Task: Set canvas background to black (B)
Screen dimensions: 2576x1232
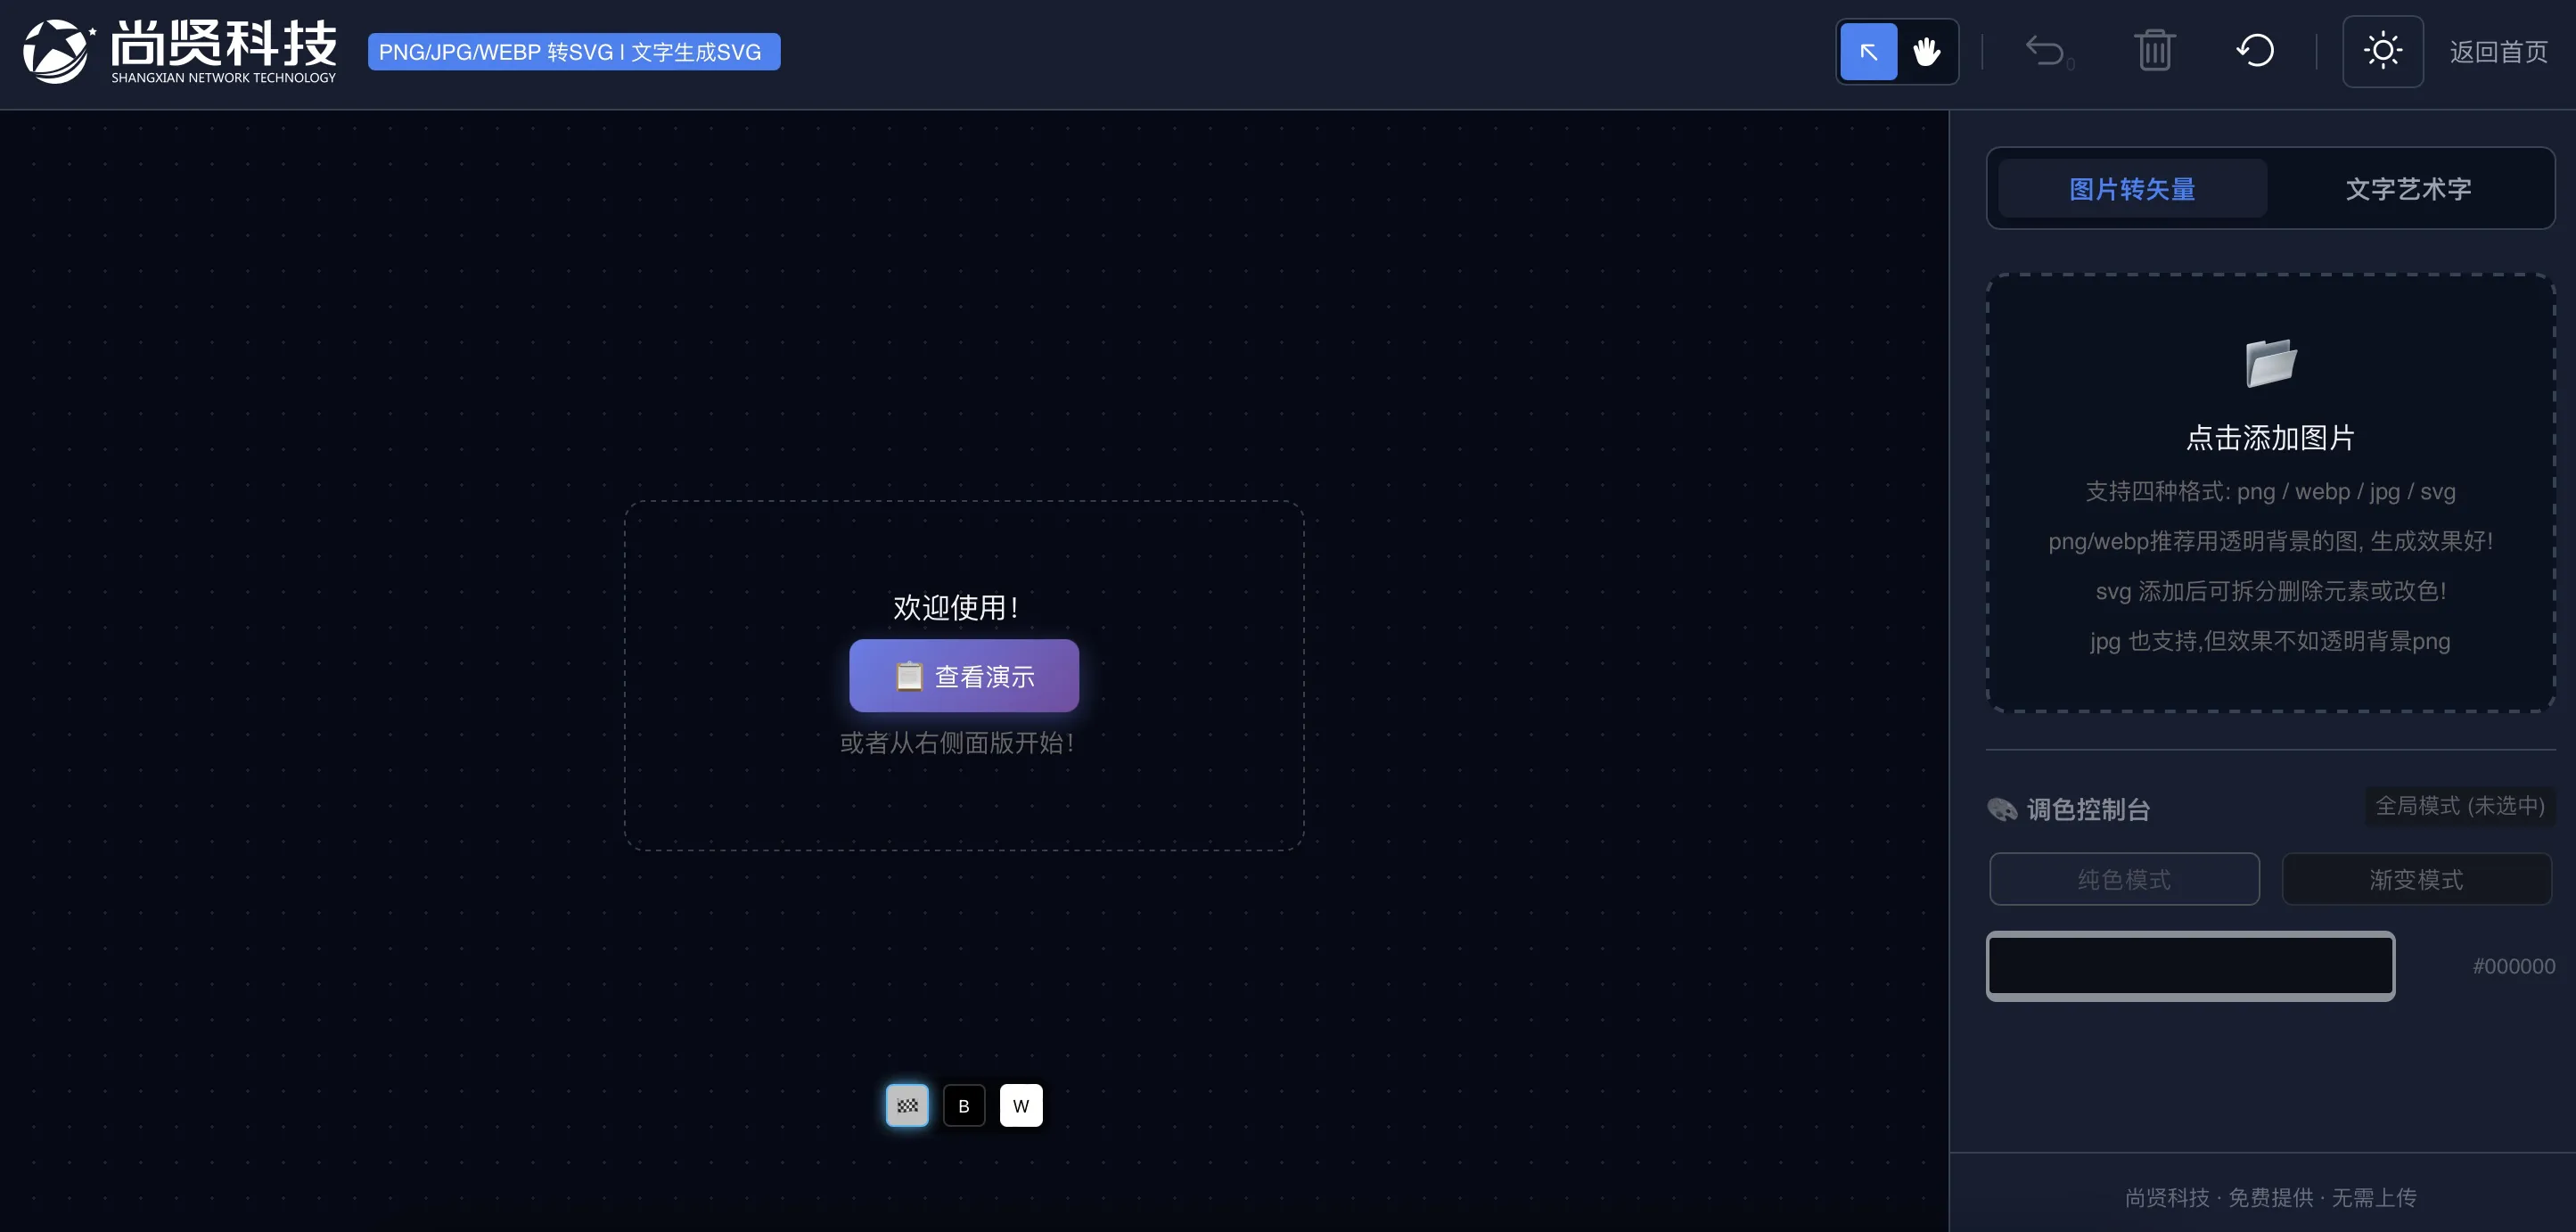Action: click(964, 1105)
